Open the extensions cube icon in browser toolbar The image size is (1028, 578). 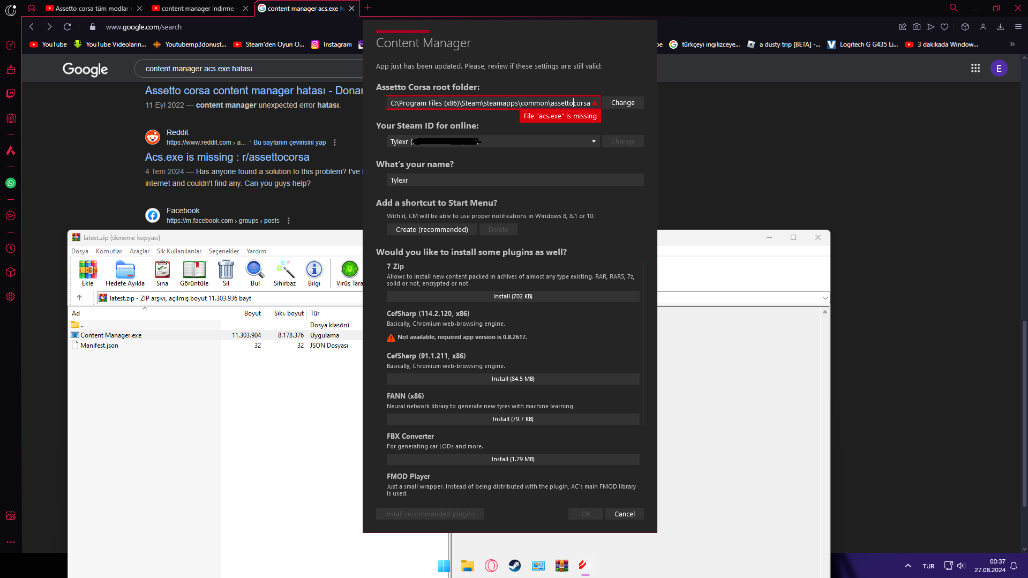[x=965, y=27]
